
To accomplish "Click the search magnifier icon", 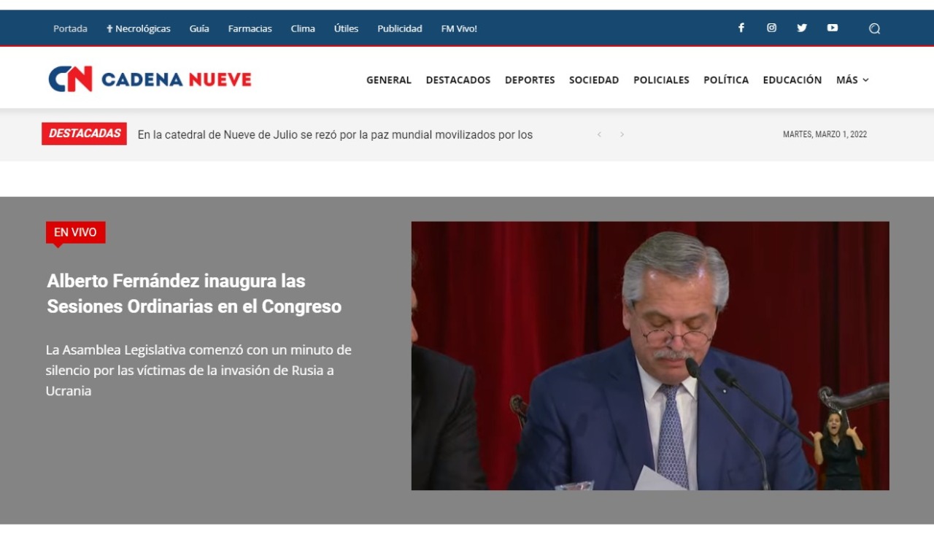I will coord(874,29).
